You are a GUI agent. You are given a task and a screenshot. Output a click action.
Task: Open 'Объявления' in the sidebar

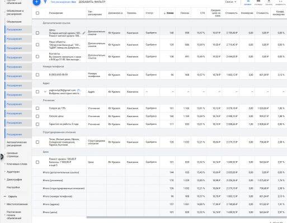tap(14, 22)
